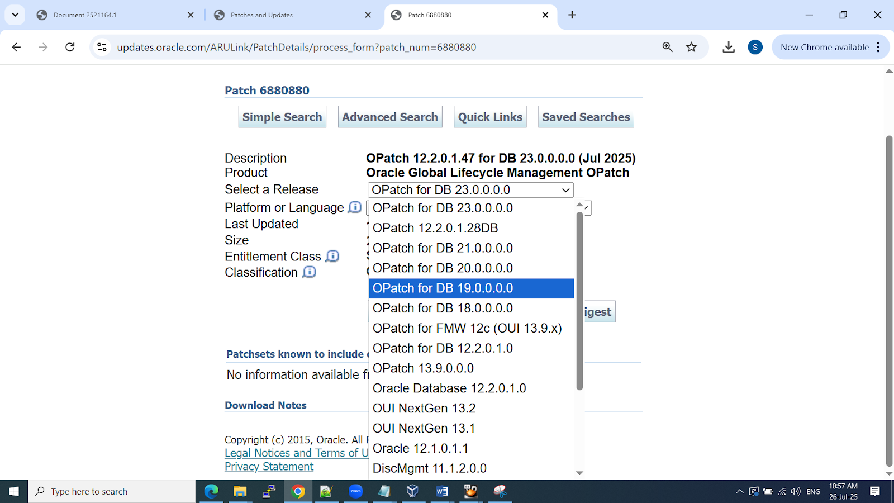The image size is (894, 503).
Task: Open the Simple Search button
Action: (x=282, y=117)
